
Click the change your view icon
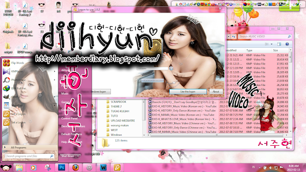pos(267,44)
